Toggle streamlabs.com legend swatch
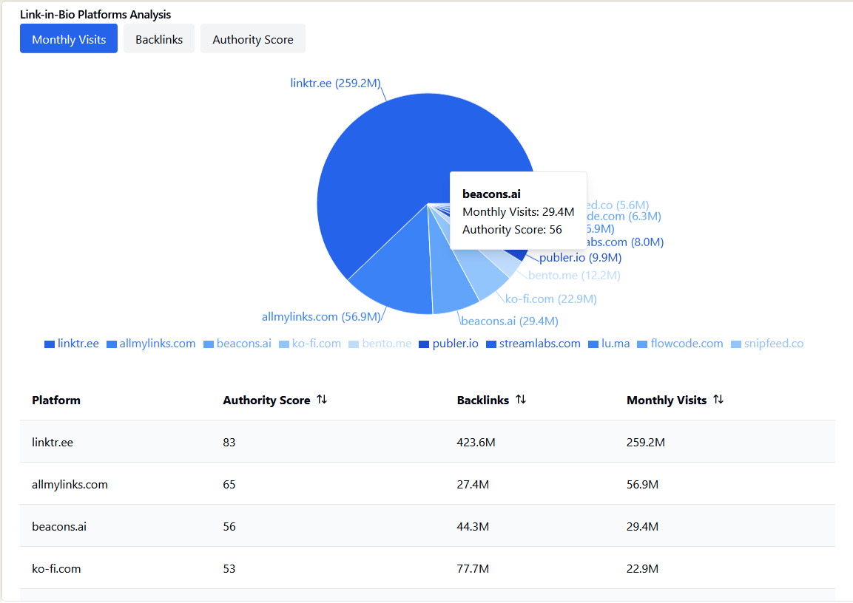The image size is (853, 603). [491, 344]
